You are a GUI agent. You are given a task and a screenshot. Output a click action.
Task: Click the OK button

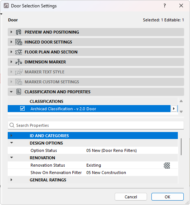tap(168, 197)
